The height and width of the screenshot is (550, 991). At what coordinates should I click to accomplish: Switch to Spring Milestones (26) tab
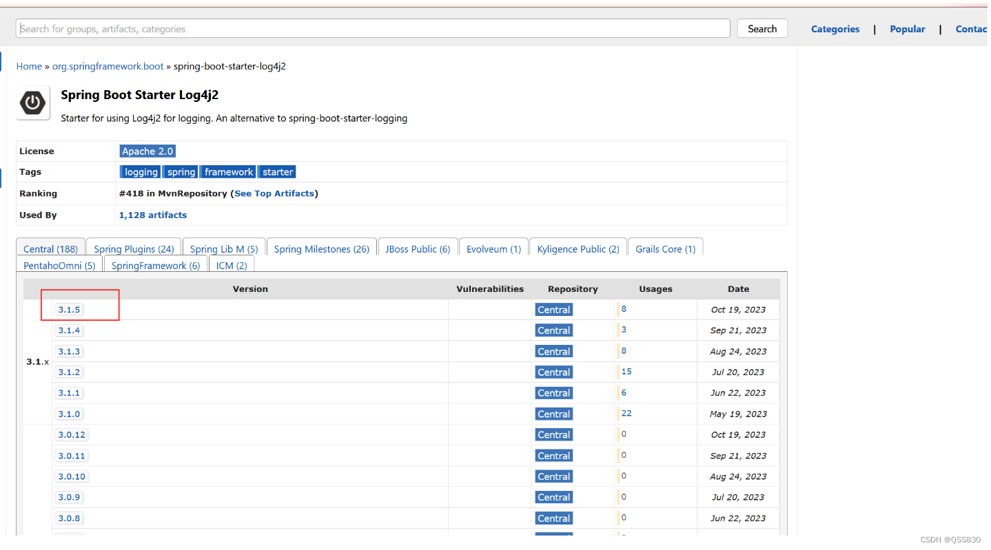[x=322, y=248]
